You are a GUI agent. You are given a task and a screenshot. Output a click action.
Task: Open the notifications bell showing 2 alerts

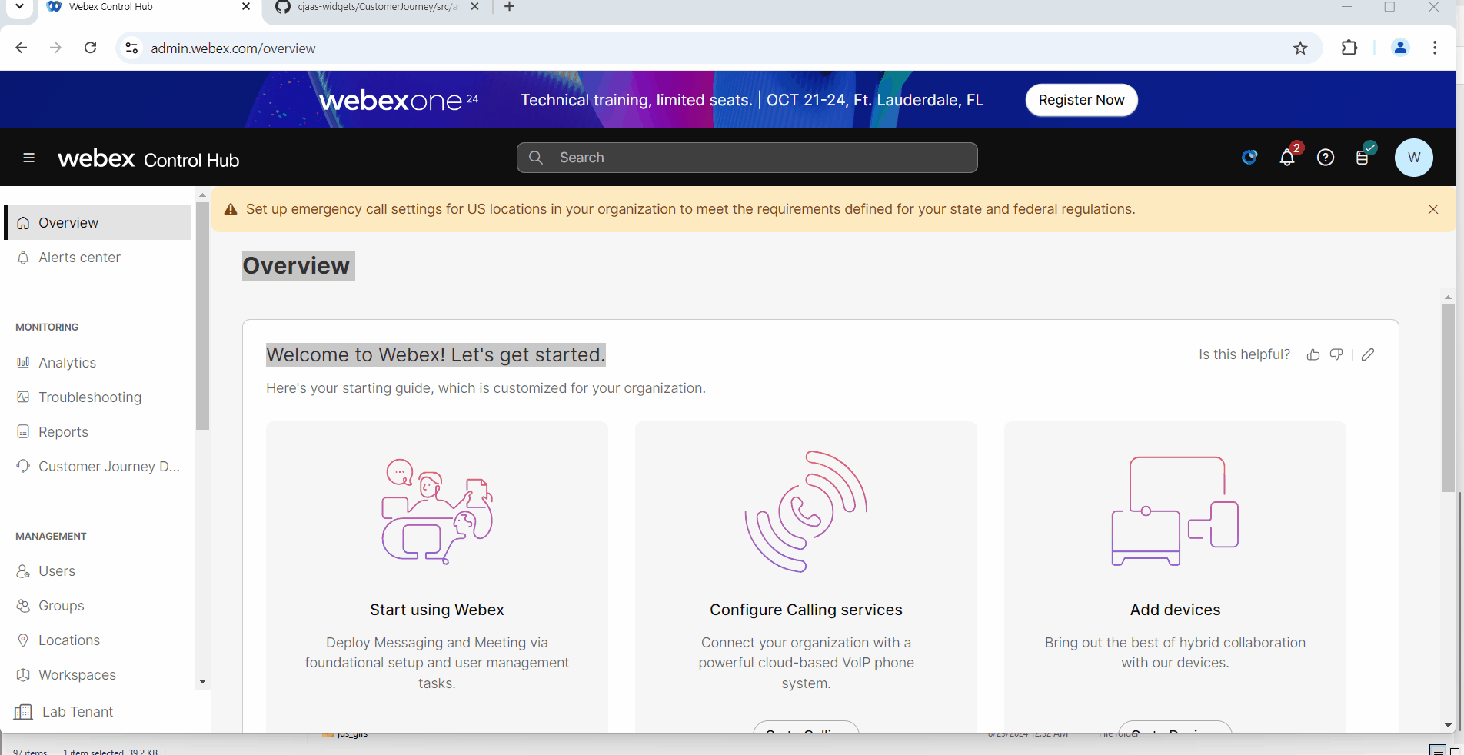click(x=1286, y=158)
